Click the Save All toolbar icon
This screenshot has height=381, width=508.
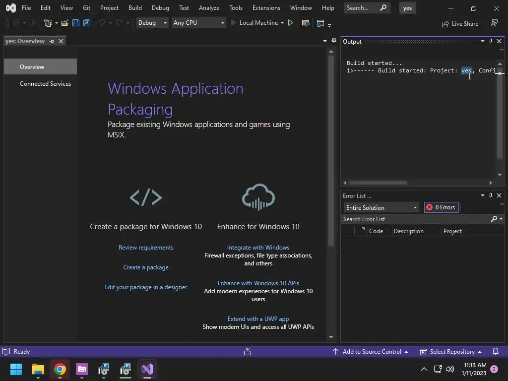[x=87, y=23]
